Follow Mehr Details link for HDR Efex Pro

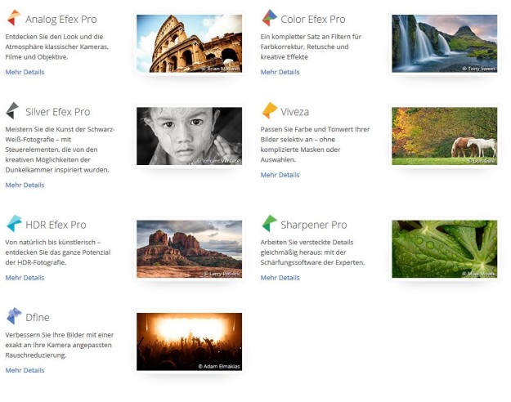pyautogui.click(x=25, y=278)
